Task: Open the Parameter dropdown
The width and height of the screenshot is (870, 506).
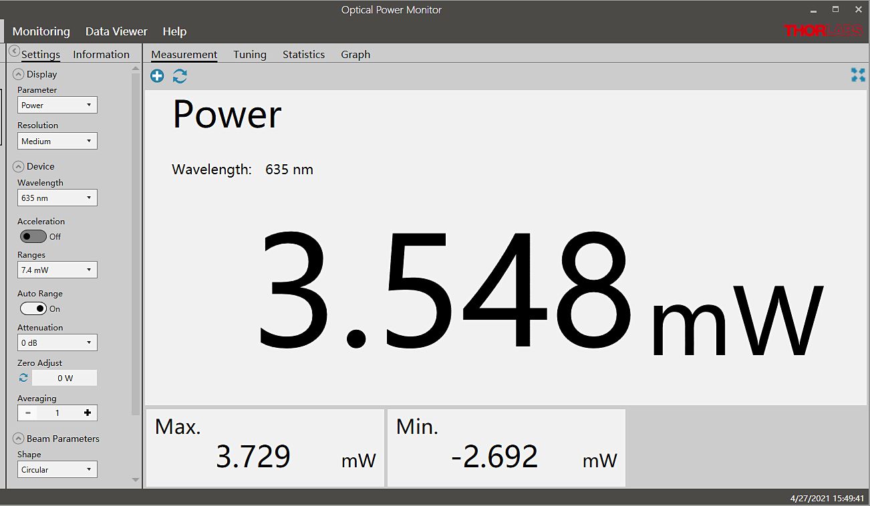Action: click(x=57, y=105)
